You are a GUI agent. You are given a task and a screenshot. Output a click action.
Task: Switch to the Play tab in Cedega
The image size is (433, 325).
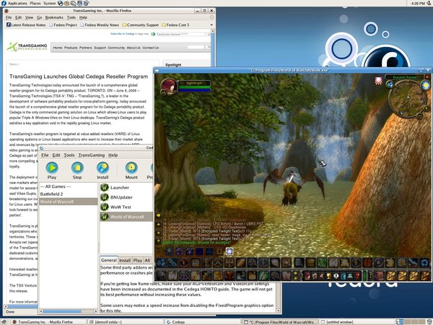tap(137, 259)
